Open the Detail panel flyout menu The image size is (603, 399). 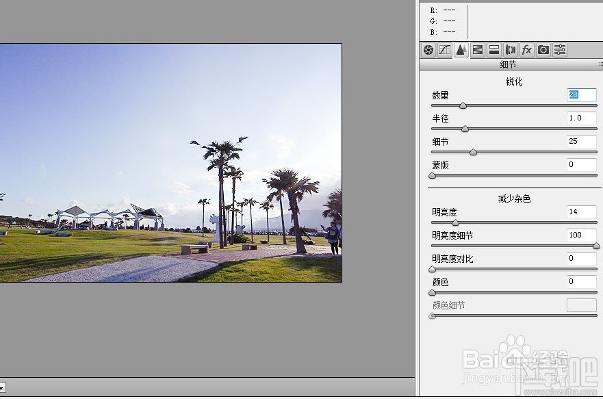[600, 64]
